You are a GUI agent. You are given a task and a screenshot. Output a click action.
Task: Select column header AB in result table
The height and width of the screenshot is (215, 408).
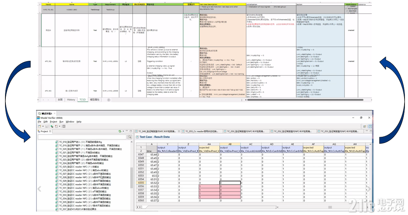[230, 144]
